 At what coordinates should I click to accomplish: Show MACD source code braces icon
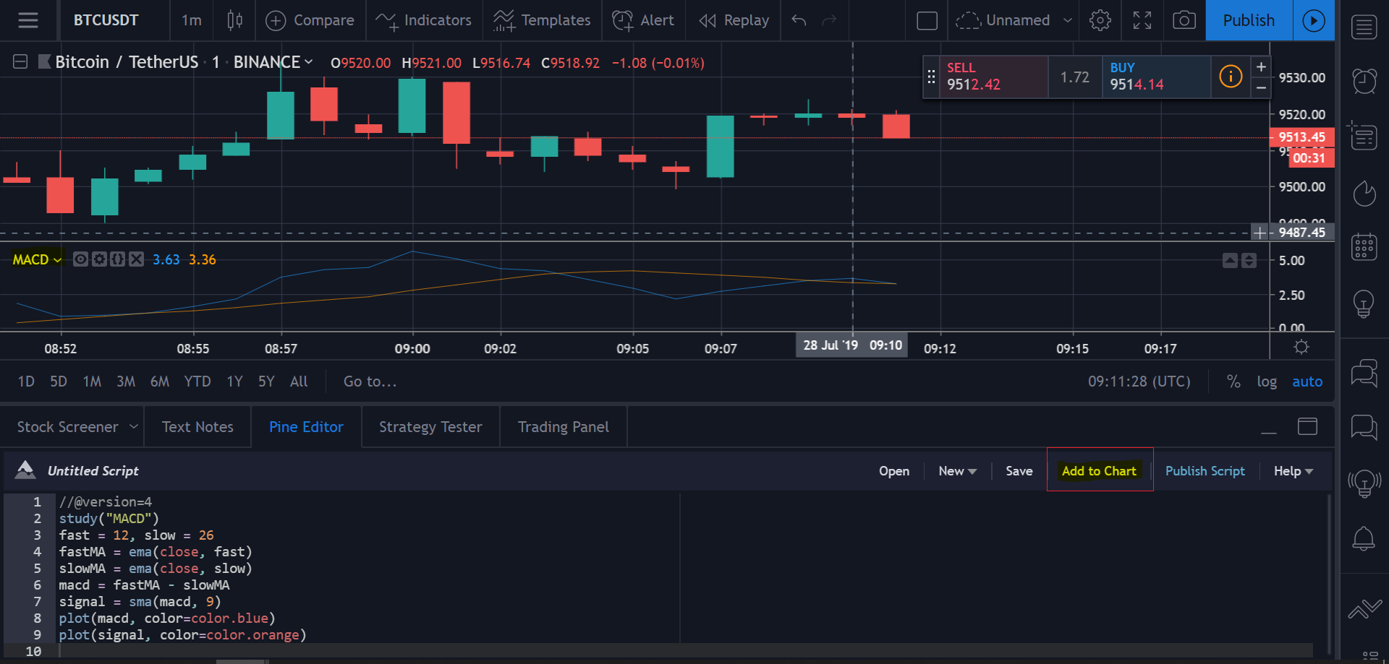[x=117, y=259]
